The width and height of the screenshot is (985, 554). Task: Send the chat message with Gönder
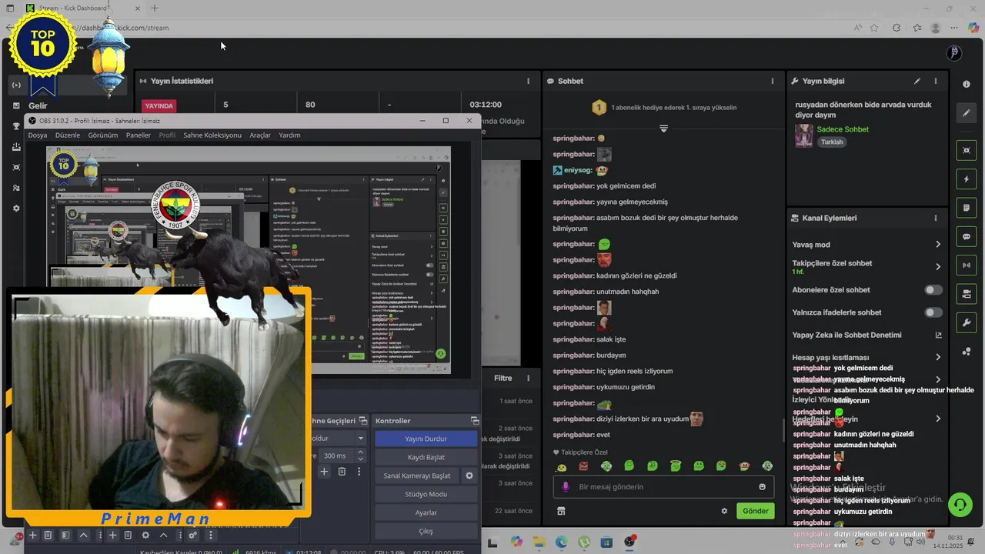click(756, 511)
